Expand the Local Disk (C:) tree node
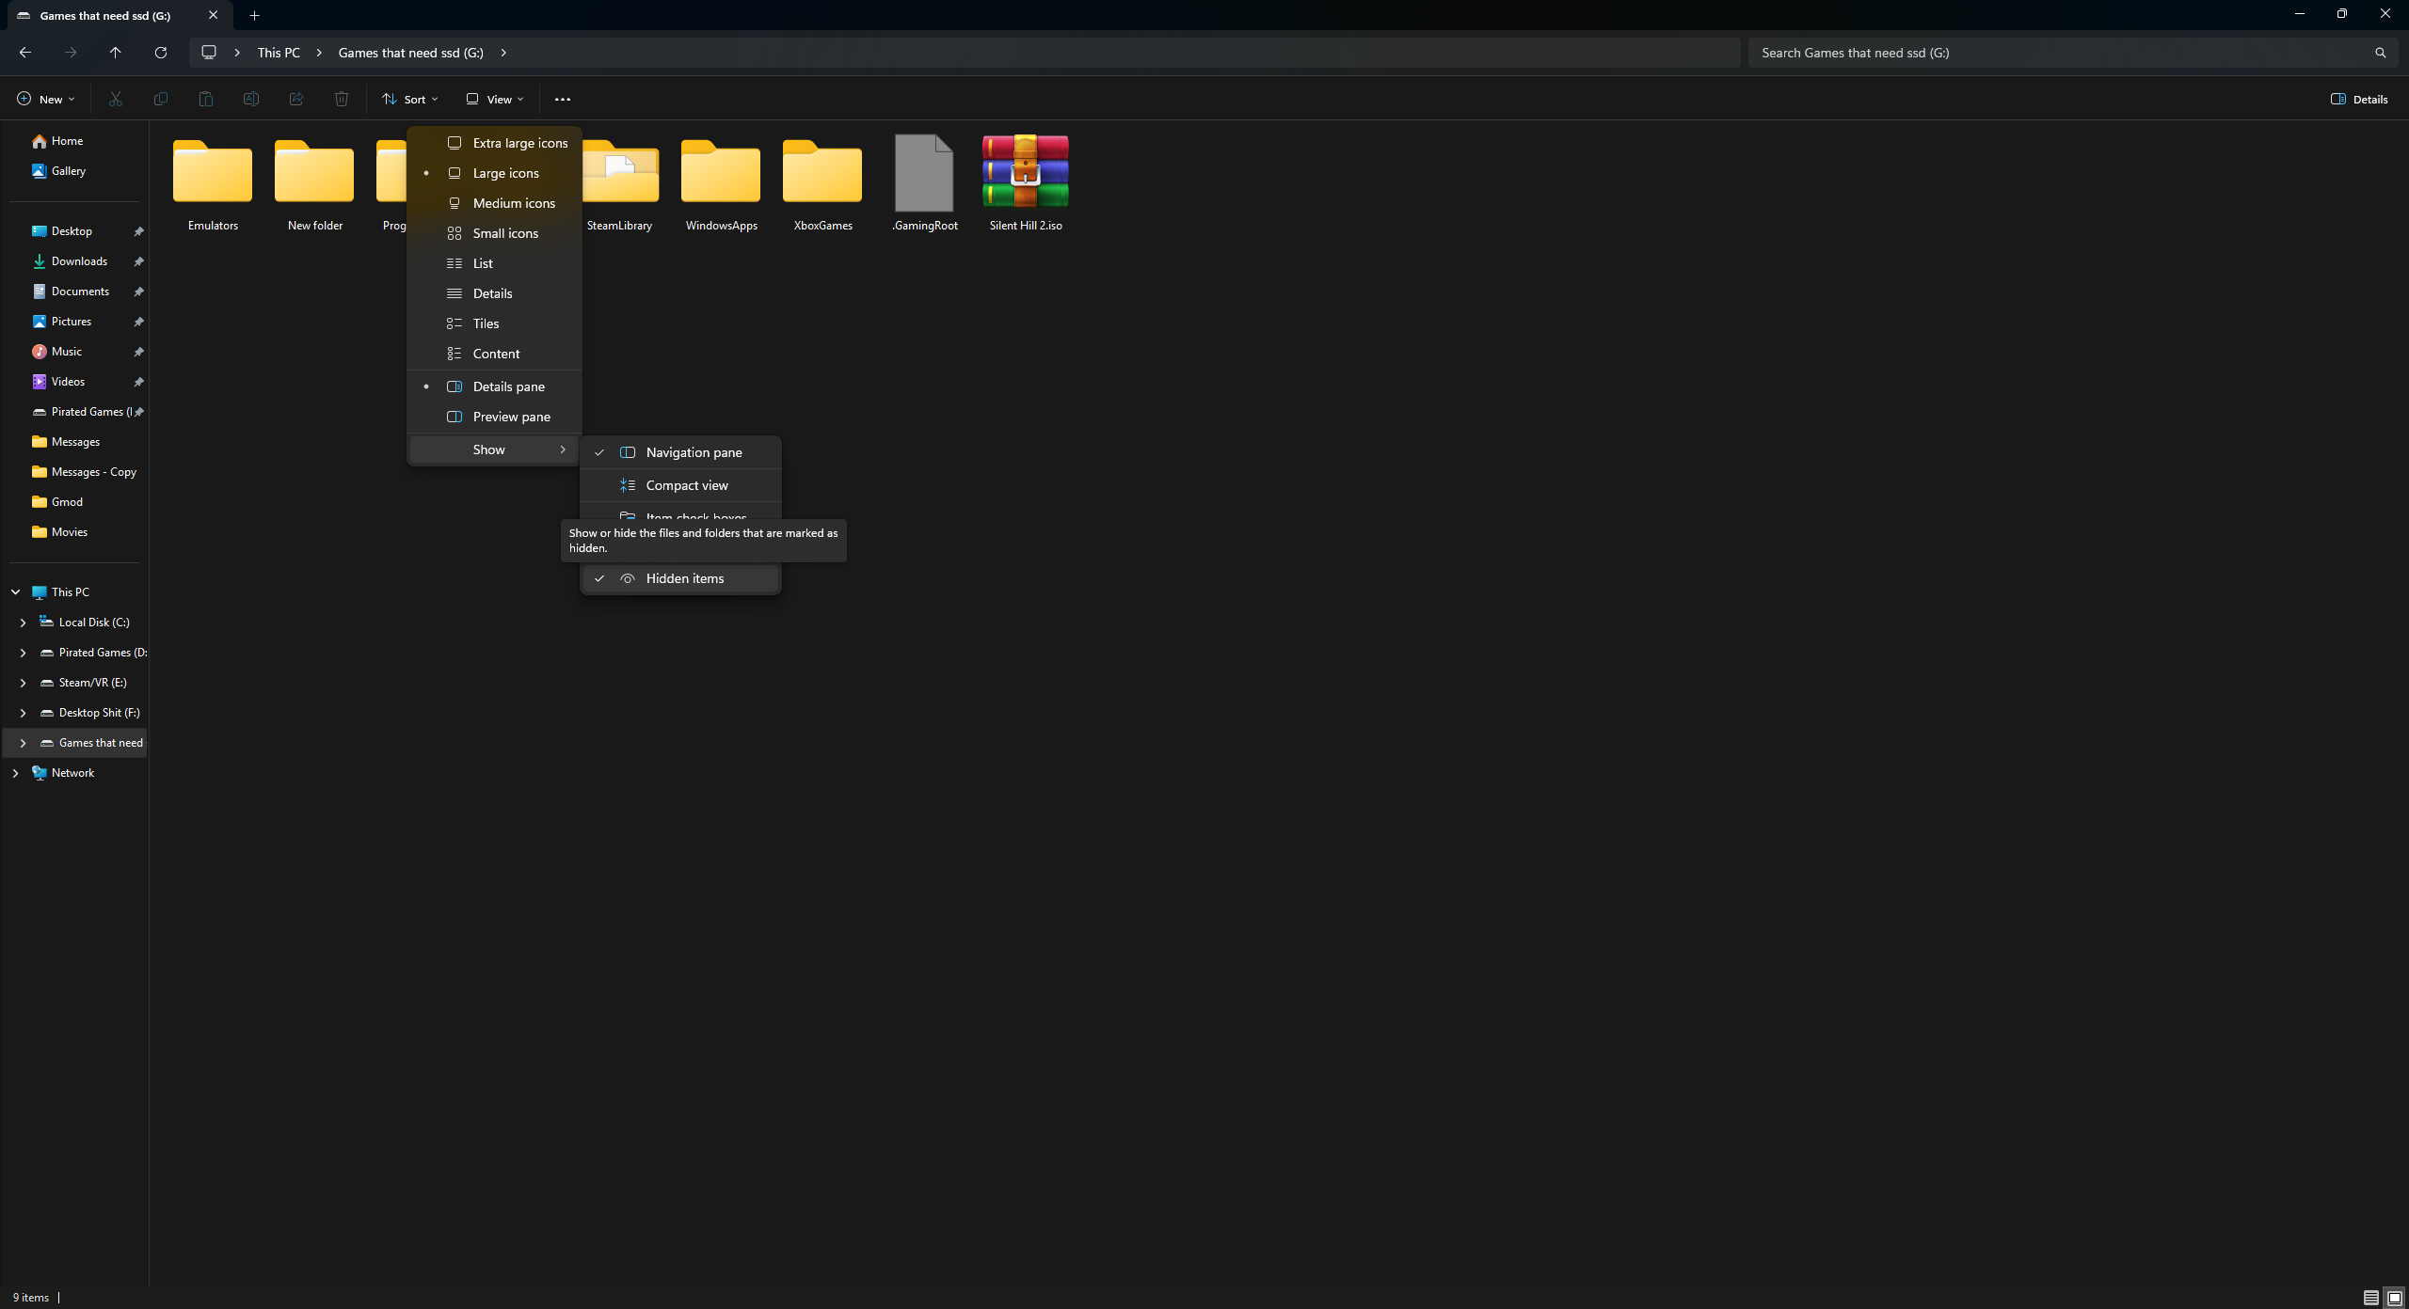The height and width of the screenshot is (1309, 2409). pos(23,623)
